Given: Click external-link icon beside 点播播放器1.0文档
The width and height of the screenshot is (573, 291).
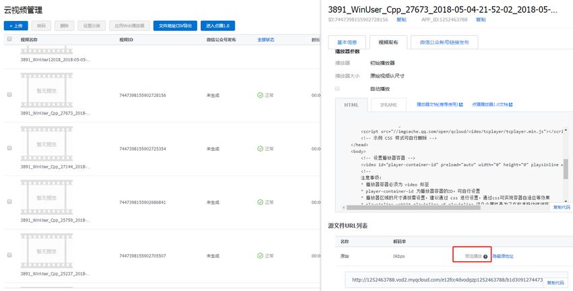Looking at the screenshot, I should click(510, 104).
